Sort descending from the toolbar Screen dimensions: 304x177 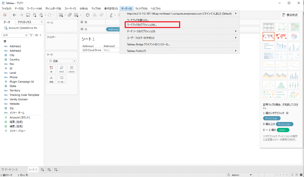(101, 15)
